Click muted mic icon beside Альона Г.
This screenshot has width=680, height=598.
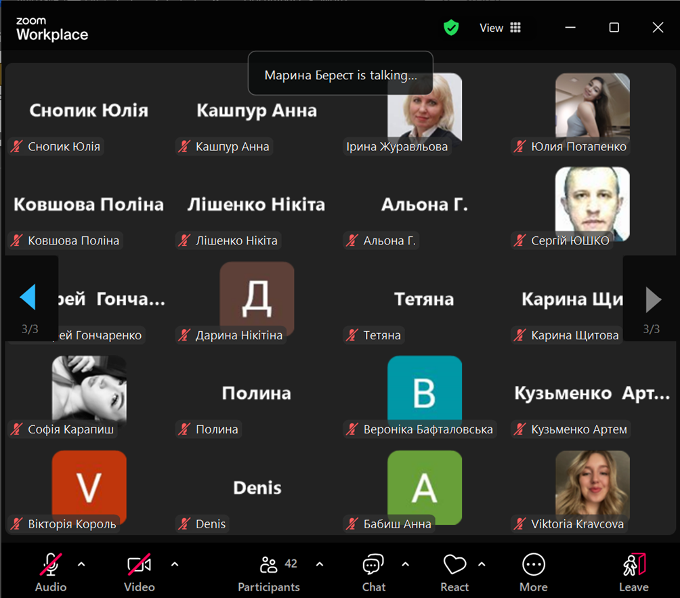tap(352, 240)
